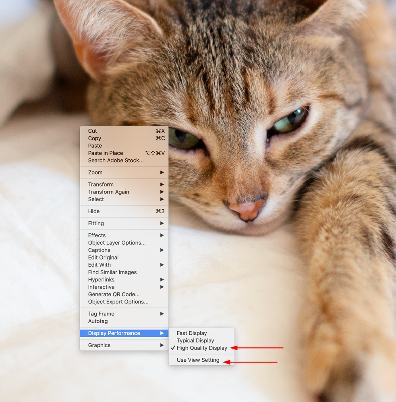The height and width of the screenshot is (402, 396).
Task: Open Object Export Options...
Action: click(x=124, y=302)
